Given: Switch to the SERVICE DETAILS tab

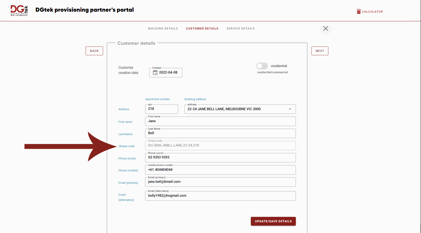Looking at the screenshot, I should point(240,28).
